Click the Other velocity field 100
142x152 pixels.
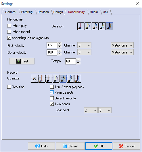click(52, 52)
